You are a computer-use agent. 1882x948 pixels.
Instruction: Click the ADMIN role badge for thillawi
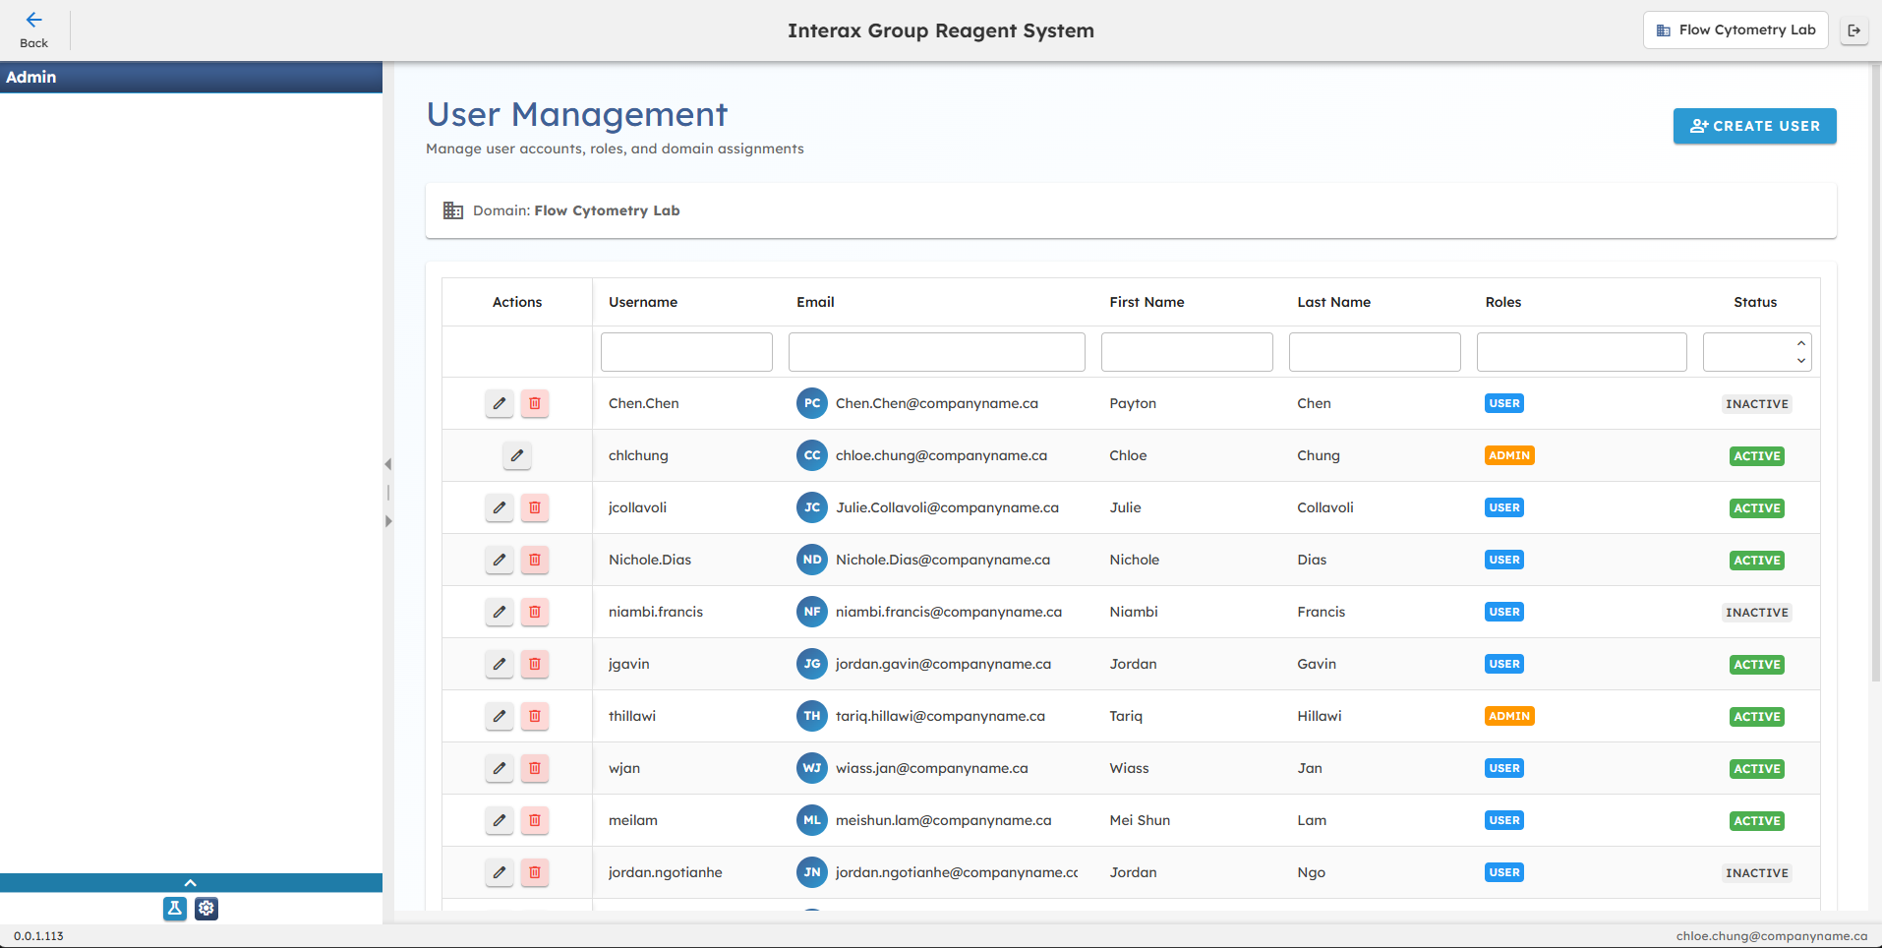pos(1509,716)
